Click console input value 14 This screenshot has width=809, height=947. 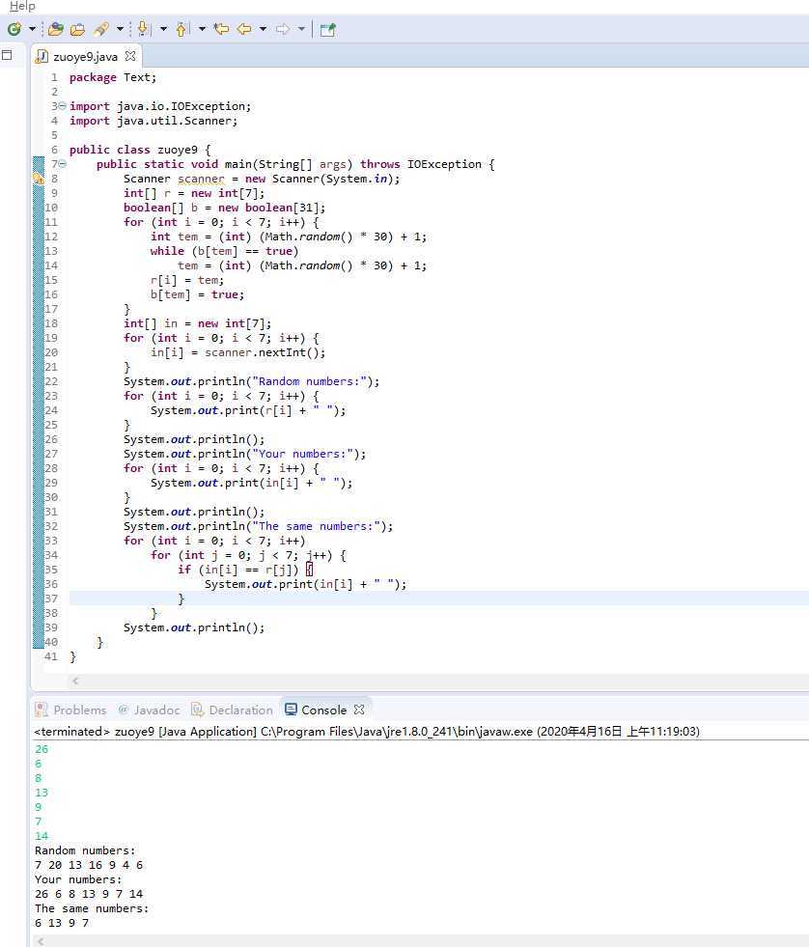(x=42, y=836)
